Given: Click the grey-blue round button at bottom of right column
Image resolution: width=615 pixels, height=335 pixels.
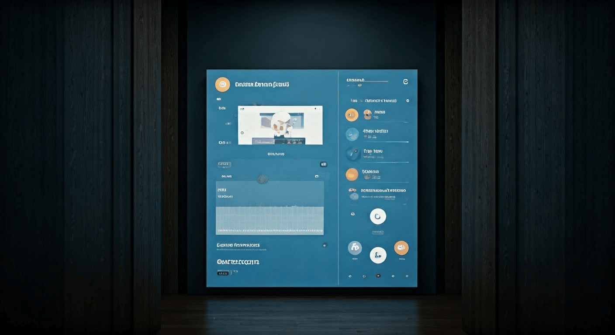Looking at the screenshot, I should pyautogui.click(x=355, y=248).
